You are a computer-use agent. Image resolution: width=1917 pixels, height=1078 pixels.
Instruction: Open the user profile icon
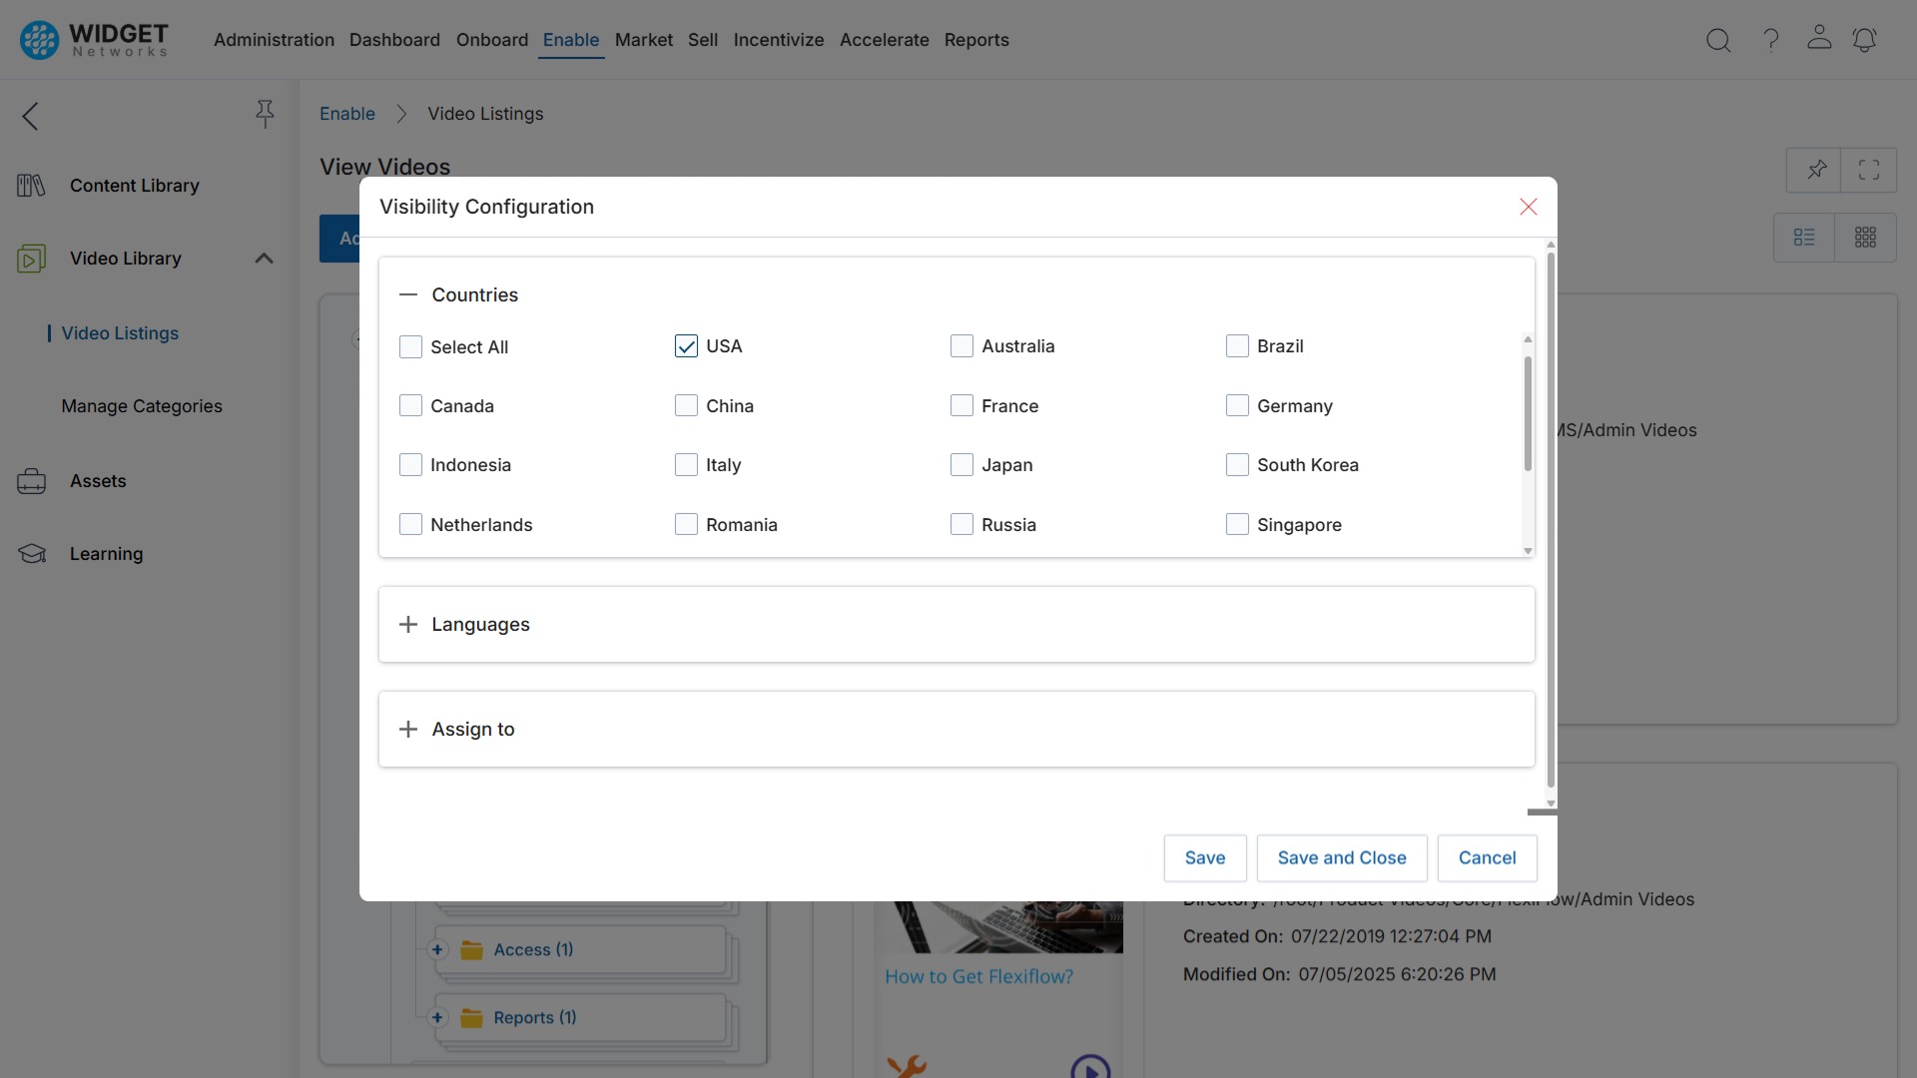[x=1818, y=38]
